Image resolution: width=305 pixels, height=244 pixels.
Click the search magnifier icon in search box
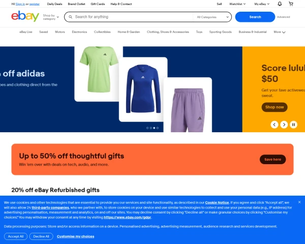(x=71, y=17)
